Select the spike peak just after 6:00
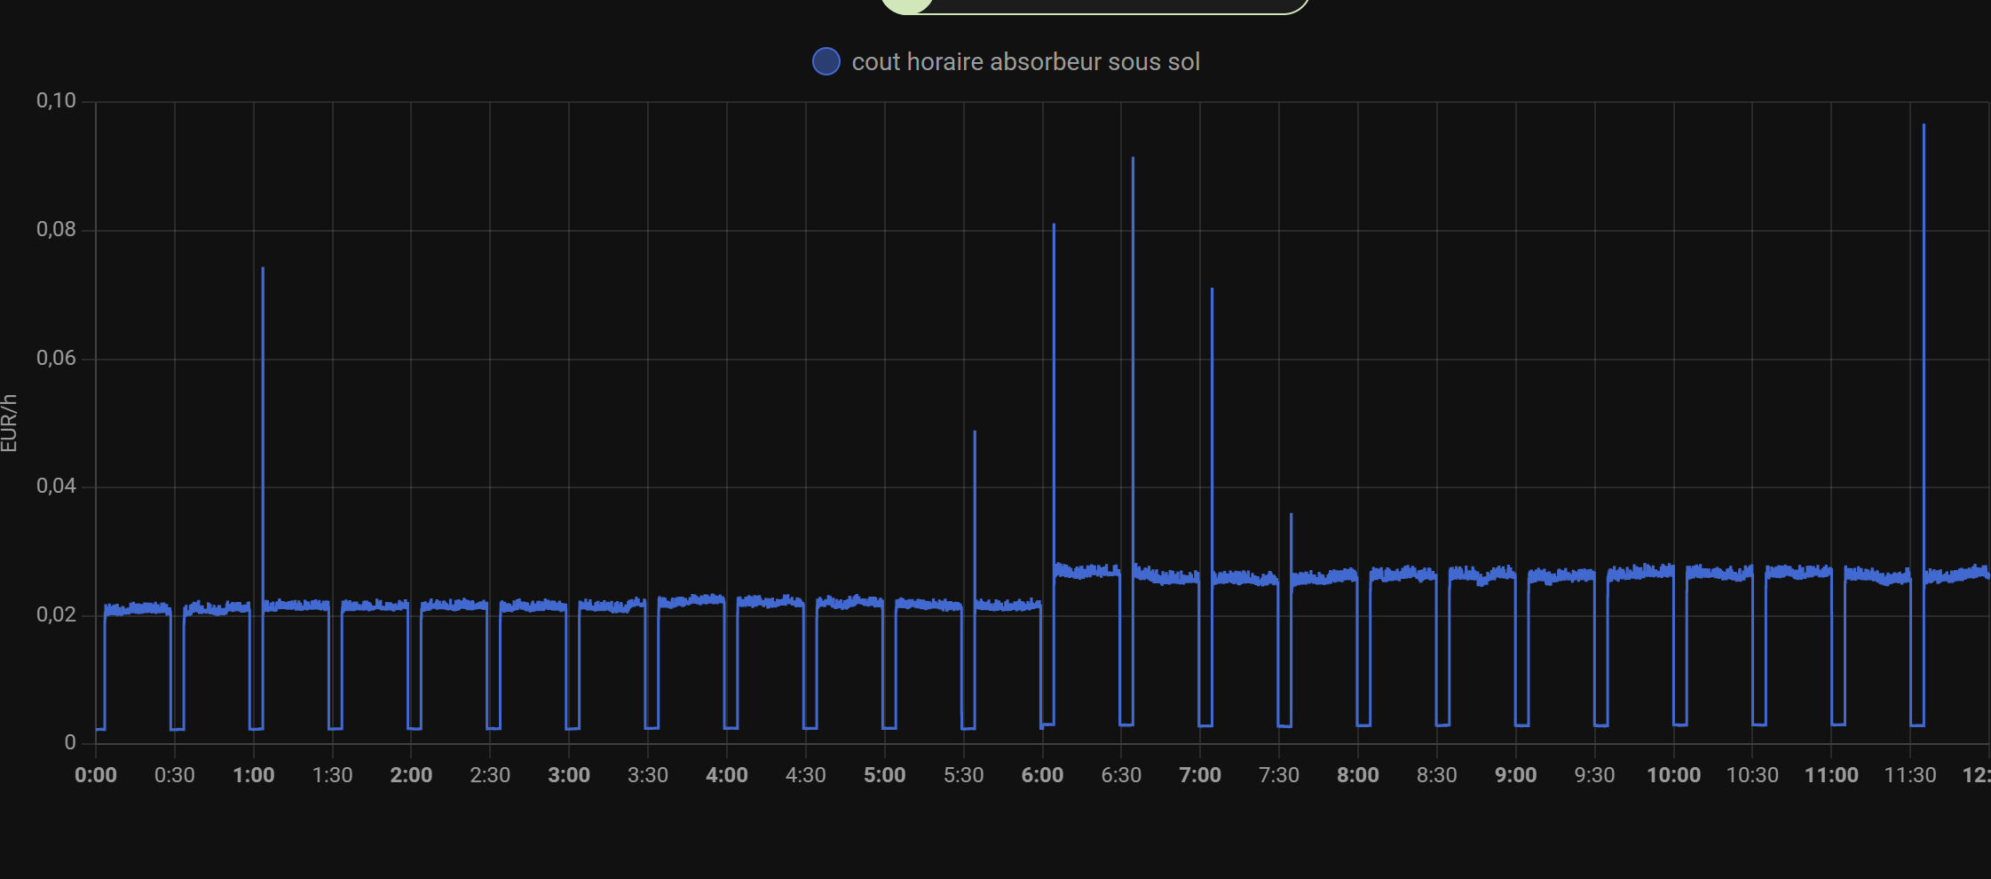This screenshot has height=879, width=1991. coord(1054,226)
